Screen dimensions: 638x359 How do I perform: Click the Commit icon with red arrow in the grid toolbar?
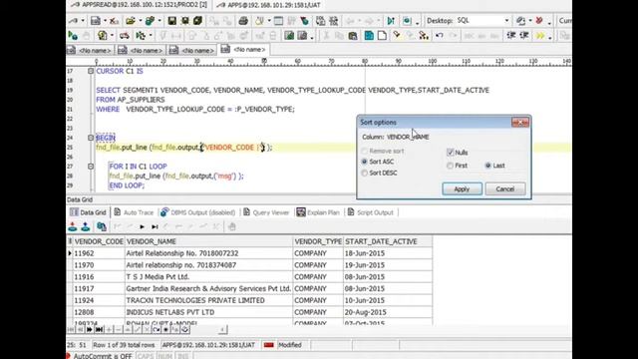point(73,226)
